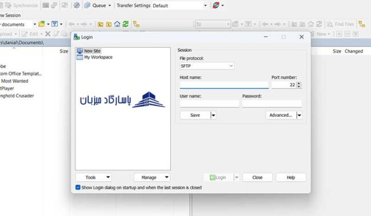The width and height of the screenshot is (371, 216).
Task: Open the Tools dropdown button
Action: coord(94,177)
